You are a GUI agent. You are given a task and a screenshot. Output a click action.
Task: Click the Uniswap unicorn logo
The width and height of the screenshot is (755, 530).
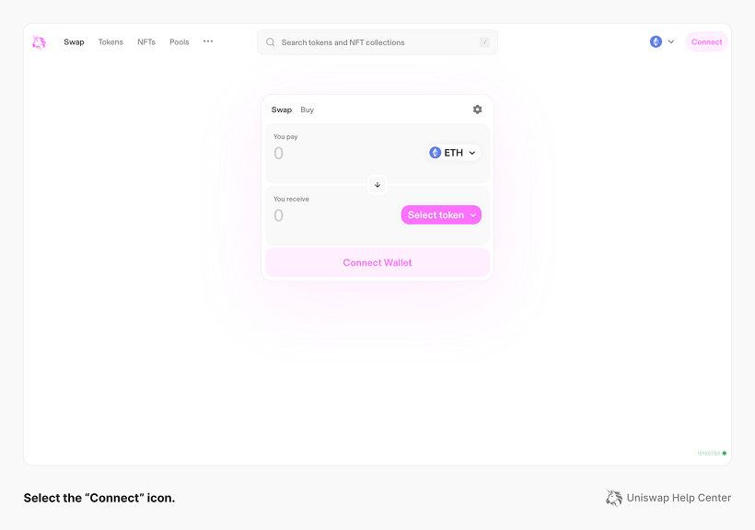coord(39,42)
